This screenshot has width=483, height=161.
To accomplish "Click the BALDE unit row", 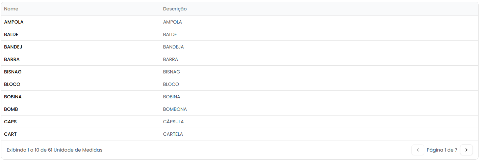I will point(11,34).
